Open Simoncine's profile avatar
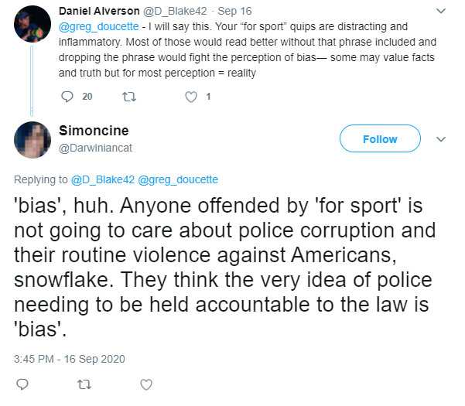The height and width of the screenshot is (406, 465). pyautogui.click(x=32, y=140)
